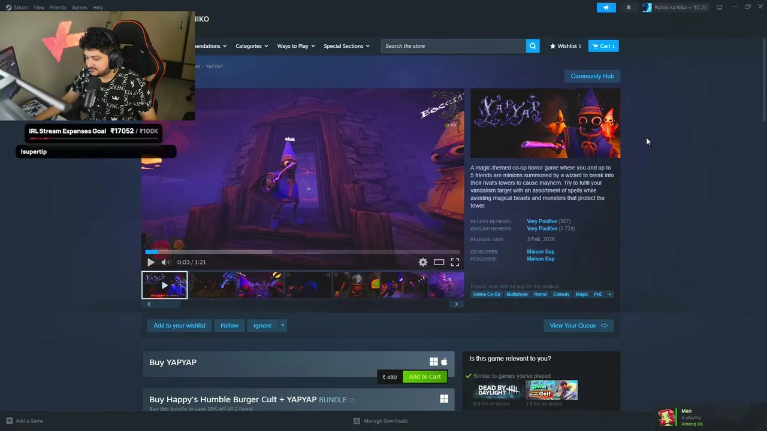Click the Rohini ka Niko profile avatar
Image resolution: width=767 pixels, height=431 pixels.
point(647,8)
